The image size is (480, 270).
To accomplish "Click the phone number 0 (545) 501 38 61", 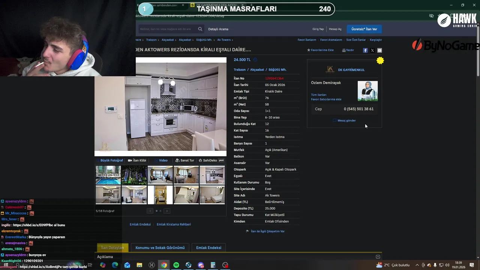I will tap(358, 109).
